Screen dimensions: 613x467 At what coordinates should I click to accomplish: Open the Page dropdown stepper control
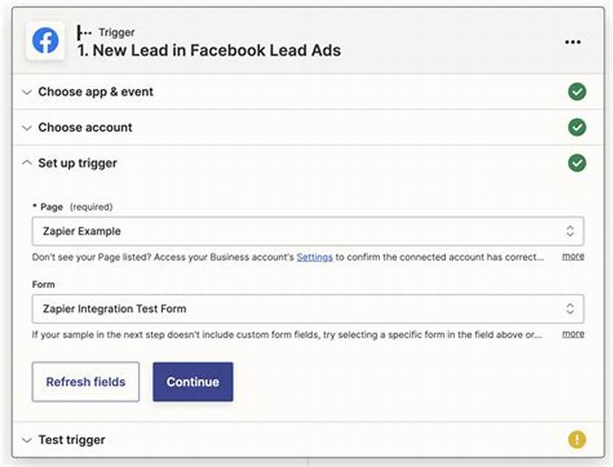coord(570,230)
